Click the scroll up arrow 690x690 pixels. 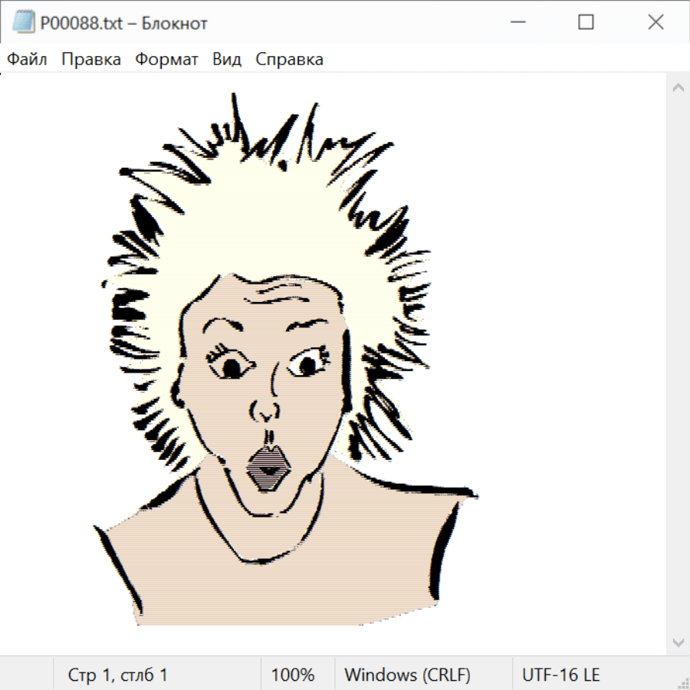point(678,87)
